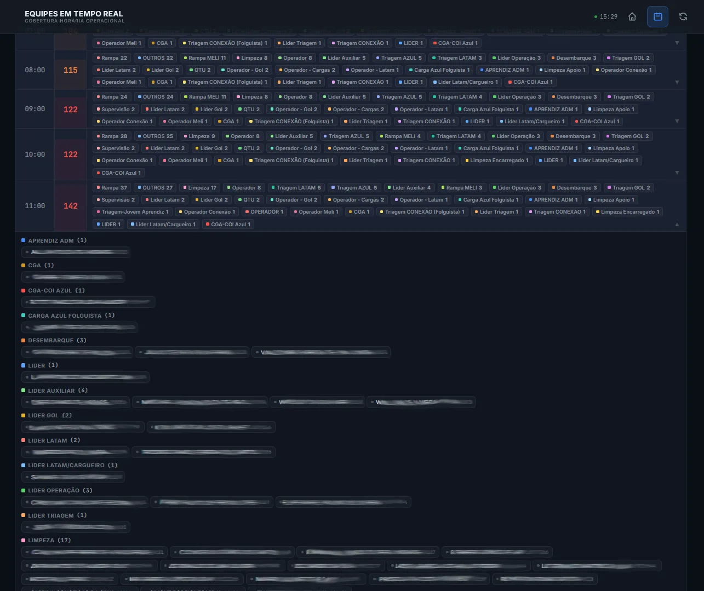The width and height of the screenshot is (704, 591).
Task: Expand the 10:00 hour row arrow
Action: (x=677, y=173)
